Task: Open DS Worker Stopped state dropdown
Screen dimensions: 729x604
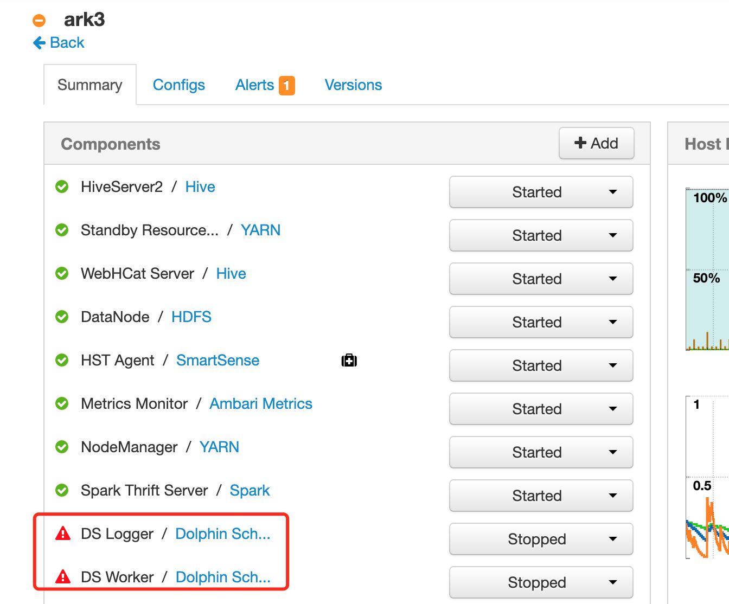Action: click(541, 582)
